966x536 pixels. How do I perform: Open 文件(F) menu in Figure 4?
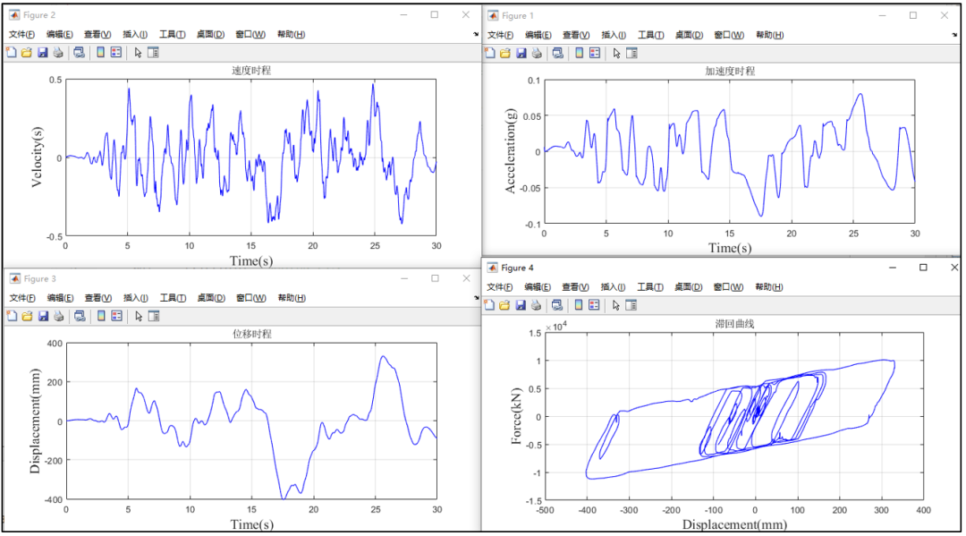(500, 286)
